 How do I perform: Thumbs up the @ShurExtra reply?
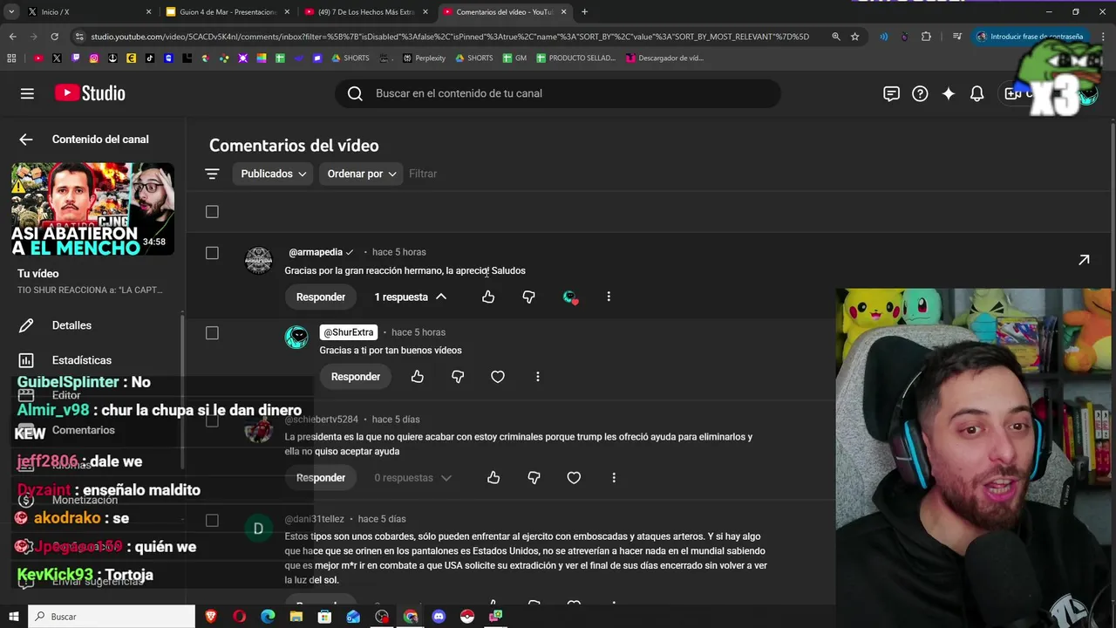418,377
